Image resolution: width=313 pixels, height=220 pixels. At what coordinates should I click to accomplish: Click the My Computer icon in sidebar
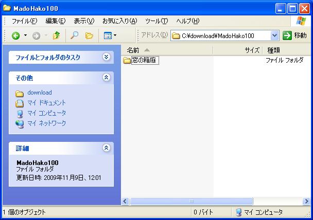coord(20,114)
